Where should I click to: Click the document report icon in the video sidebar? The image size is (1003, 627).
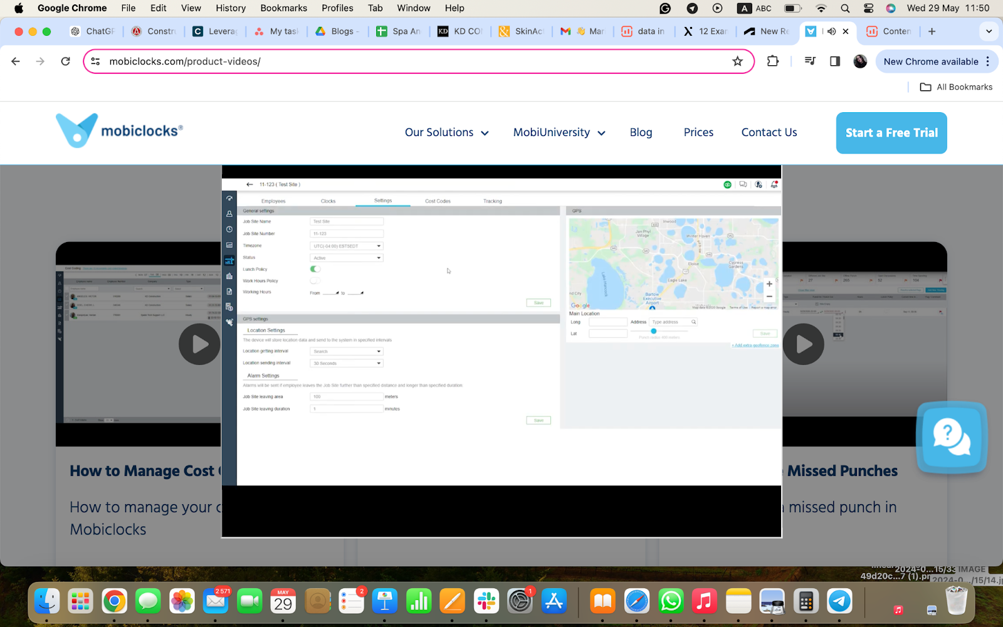[229, 292]
